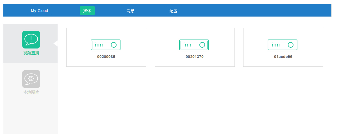The image size is (337, 134).
Task: Click the round dial on device 00200065
Action: 114,45
